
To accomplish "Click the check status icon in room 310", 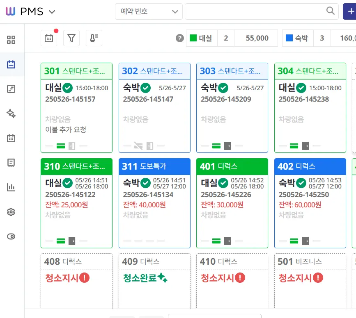I will (x=68, y=183).
